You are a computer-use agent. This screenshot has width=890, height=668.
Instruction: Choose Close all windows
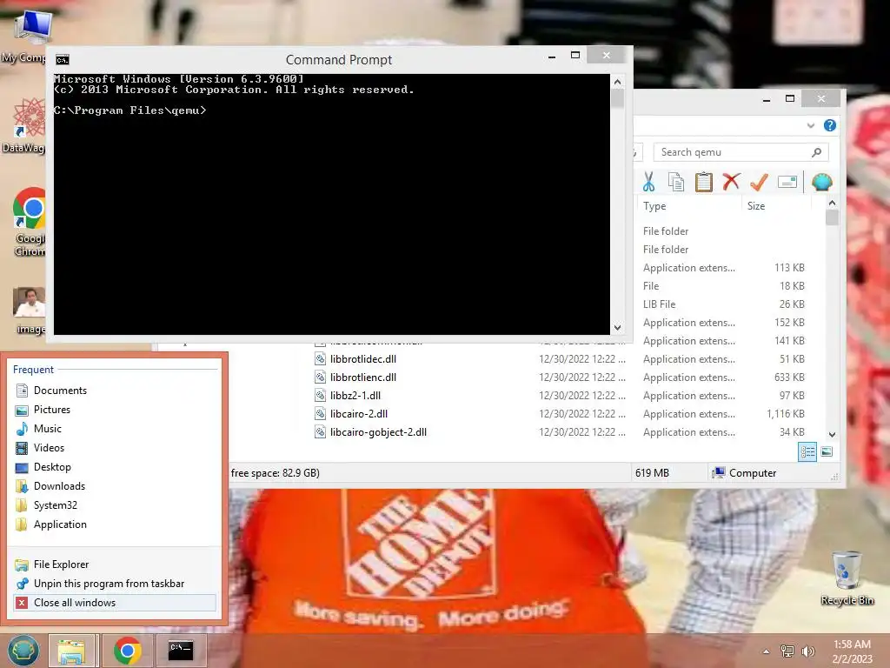pyautogui.click(x=114, y=603)
